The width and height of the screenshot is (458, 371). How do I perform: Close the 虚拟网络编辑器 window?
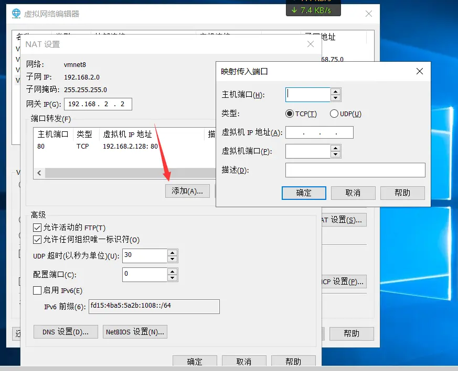[x=369, y=14]
